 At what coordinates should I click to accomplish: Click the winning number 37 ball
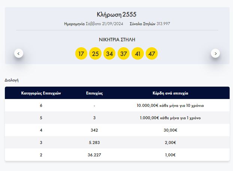tap(124, 54)
